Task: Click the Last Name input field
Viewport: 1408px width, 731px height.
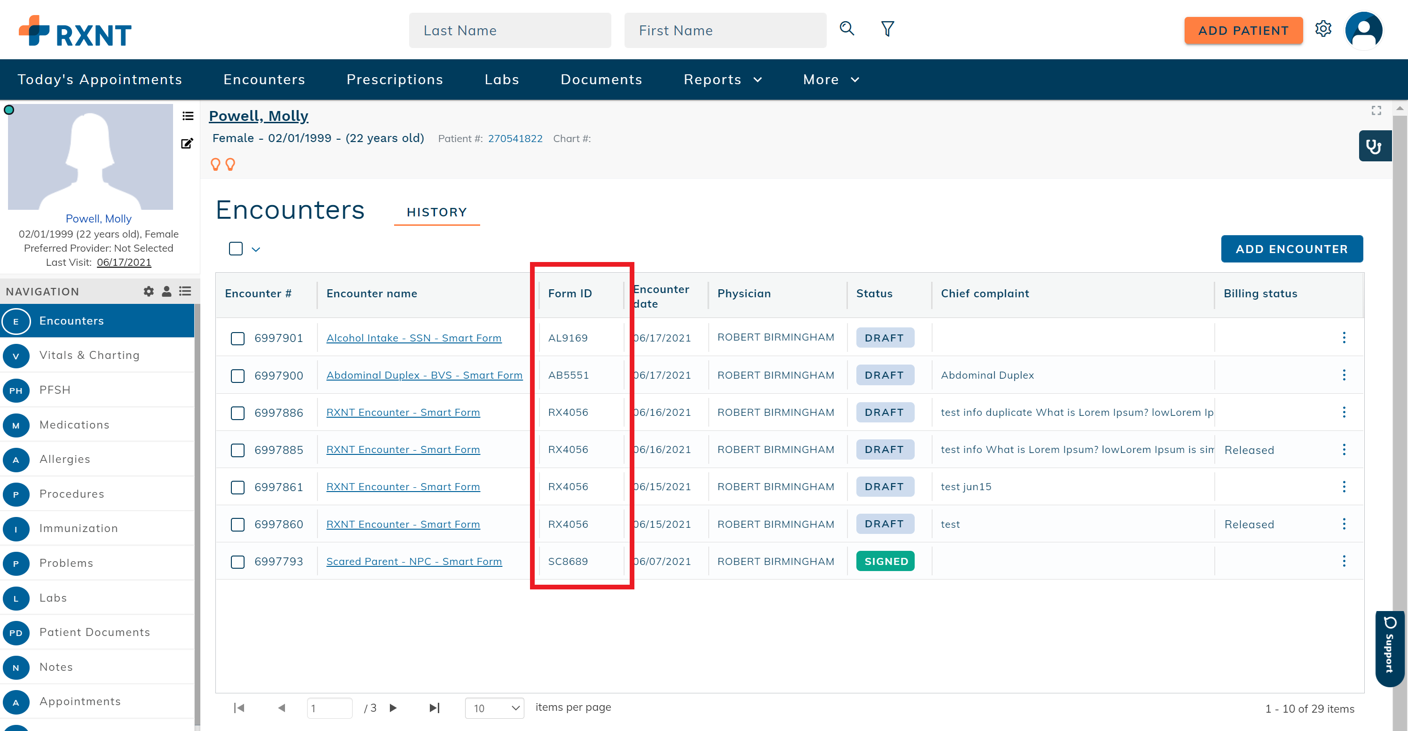Action: pyautogui.click(x=509, y=30)
